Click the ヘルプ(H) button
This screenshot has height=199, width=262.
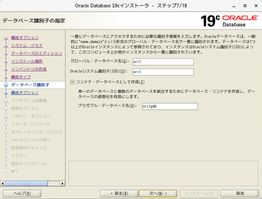pos(22,193)
